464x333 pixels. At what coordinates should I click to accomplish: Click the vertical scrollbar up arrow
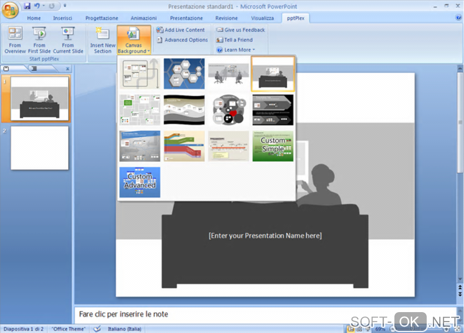(460, 68)
